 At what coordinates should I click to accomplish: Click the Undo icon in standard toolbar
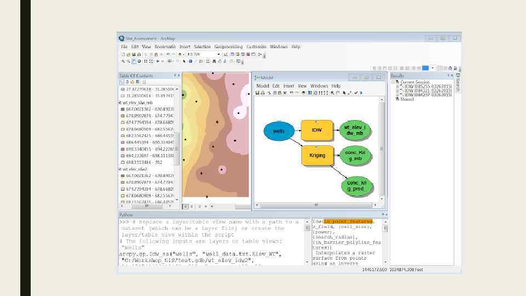coord(168,54)
